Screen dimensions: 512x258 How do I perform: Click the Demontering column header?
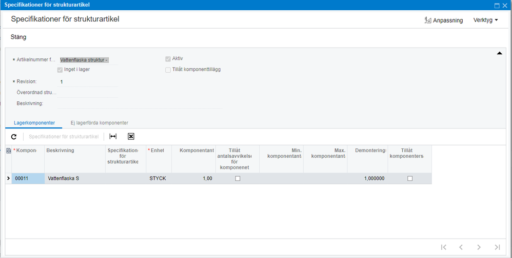[367, 159]
